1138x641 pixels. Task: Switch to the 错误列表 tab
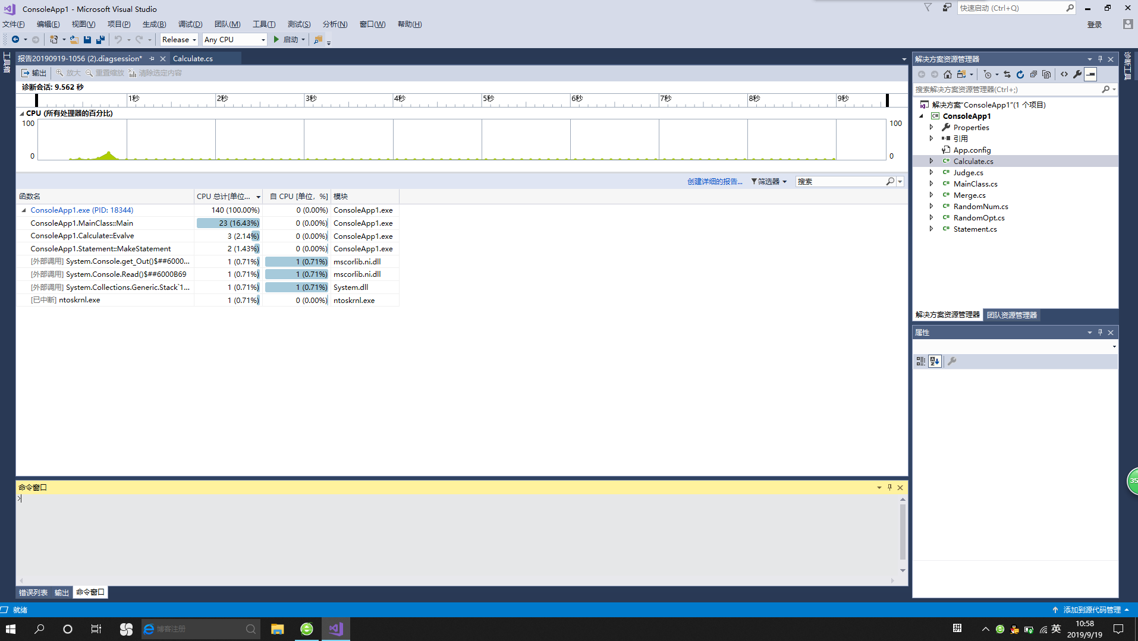click(33, 592)
